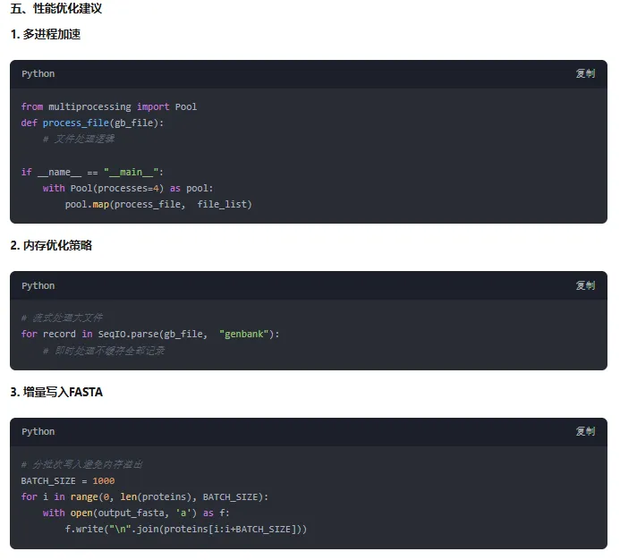620x560 pixels.
Task: Click the heading 2. 内存优化策略
Action: tap(51, 245)
